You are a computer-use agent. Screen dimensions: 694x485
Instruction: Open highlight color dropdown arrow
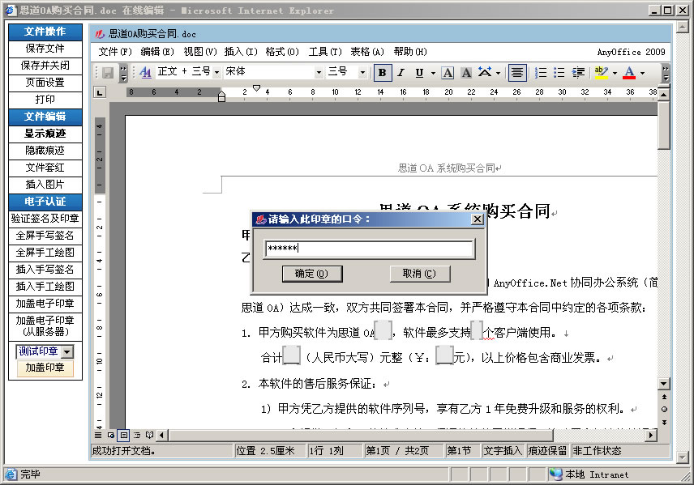click(615, 73)
